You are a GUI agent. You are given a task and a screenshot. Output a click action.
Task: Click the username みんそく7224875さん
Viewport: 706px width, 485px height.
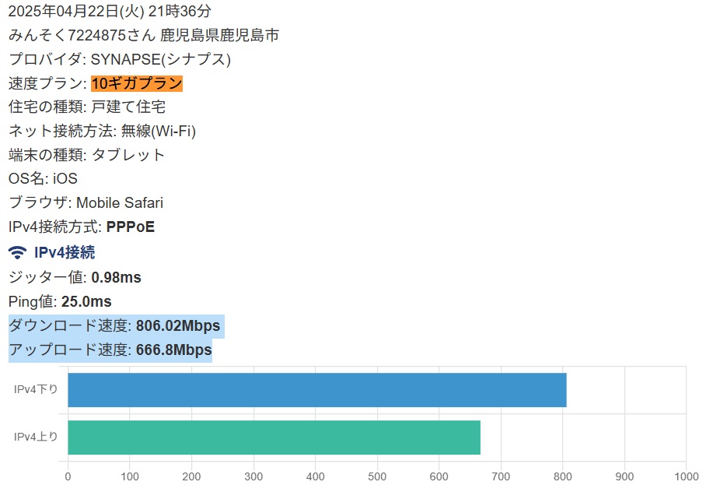click(x=82, y=35)
